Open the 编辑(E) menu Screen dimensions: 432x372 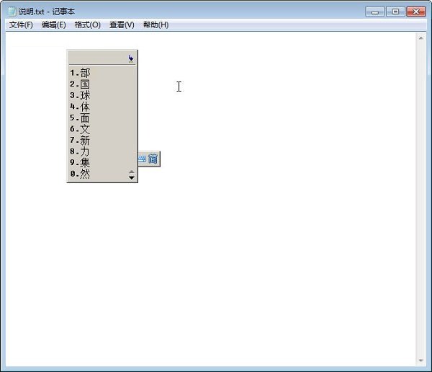point(53,25)
